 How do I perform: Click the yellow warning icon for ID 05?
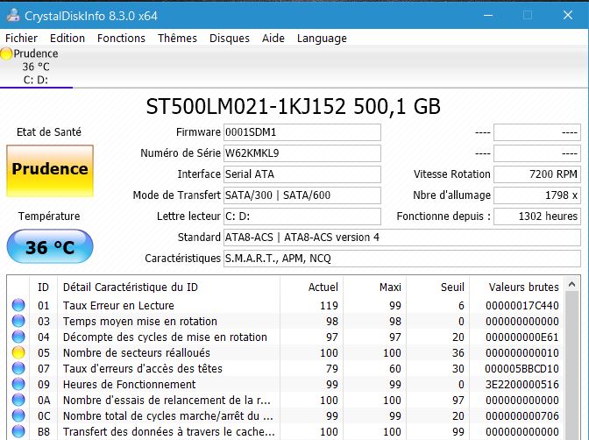coord(18,352)
